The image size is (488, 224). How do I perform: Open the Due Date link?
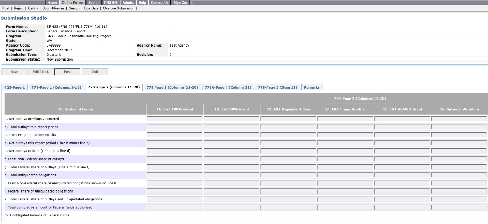pyautogui.click(x=91, y=8)
